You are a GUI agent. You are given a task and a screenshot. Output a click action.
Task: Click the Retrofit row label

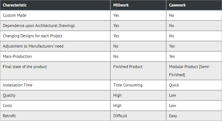[9, 116]
